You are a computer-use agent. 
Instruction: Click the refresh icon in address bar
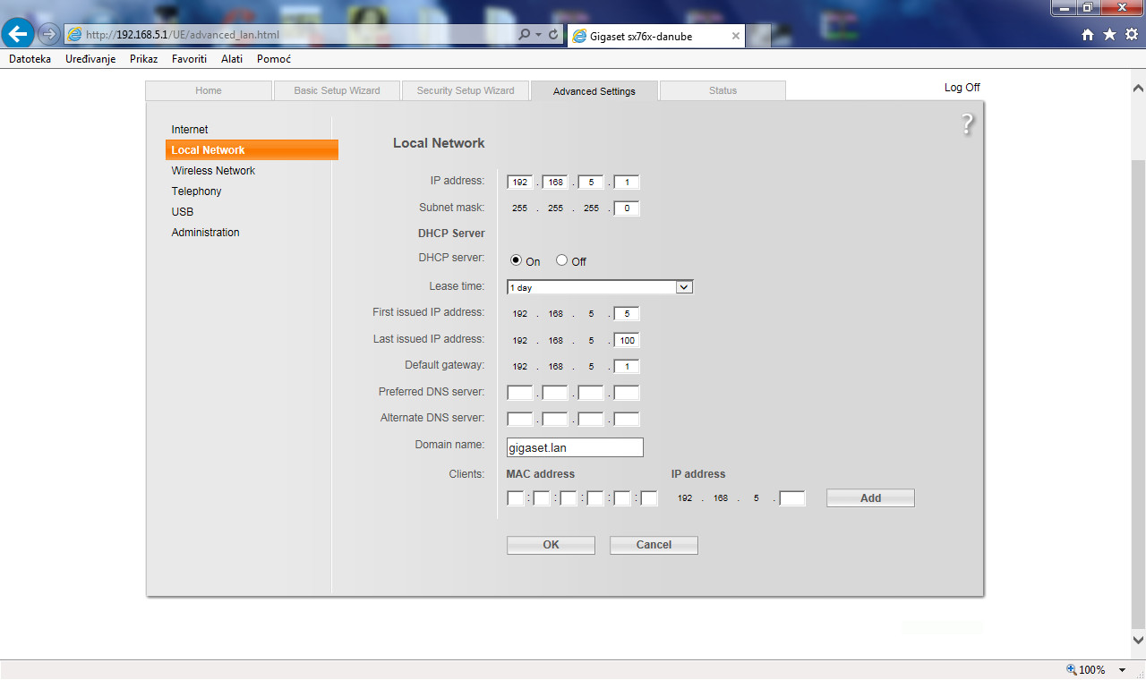[553, 35]
